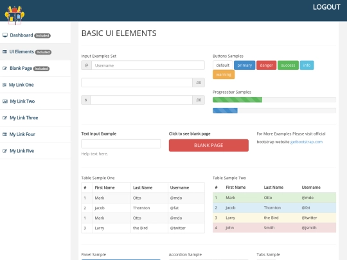This screenshot has height=260, width=347.
Task: Go to My Link Five
Action: (35, 151)
